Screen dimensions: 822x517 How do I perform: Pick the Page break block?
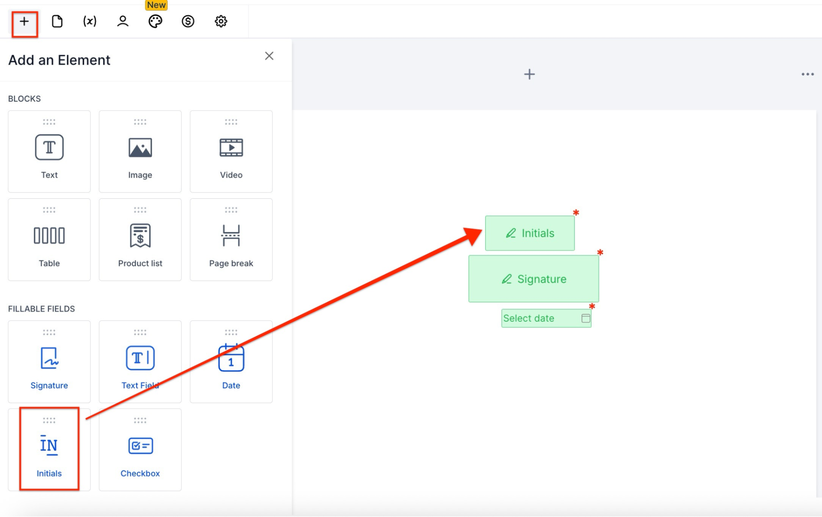pos(231,240)
